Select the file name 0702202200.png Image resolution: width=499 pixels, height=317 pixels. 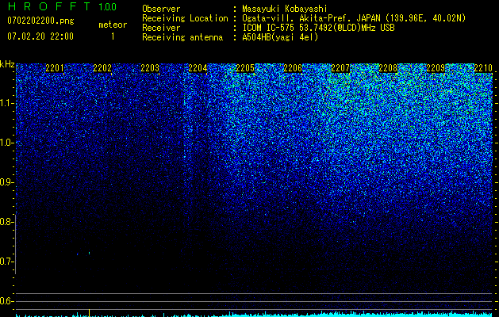pyautogui.click(x=40, y=21)
